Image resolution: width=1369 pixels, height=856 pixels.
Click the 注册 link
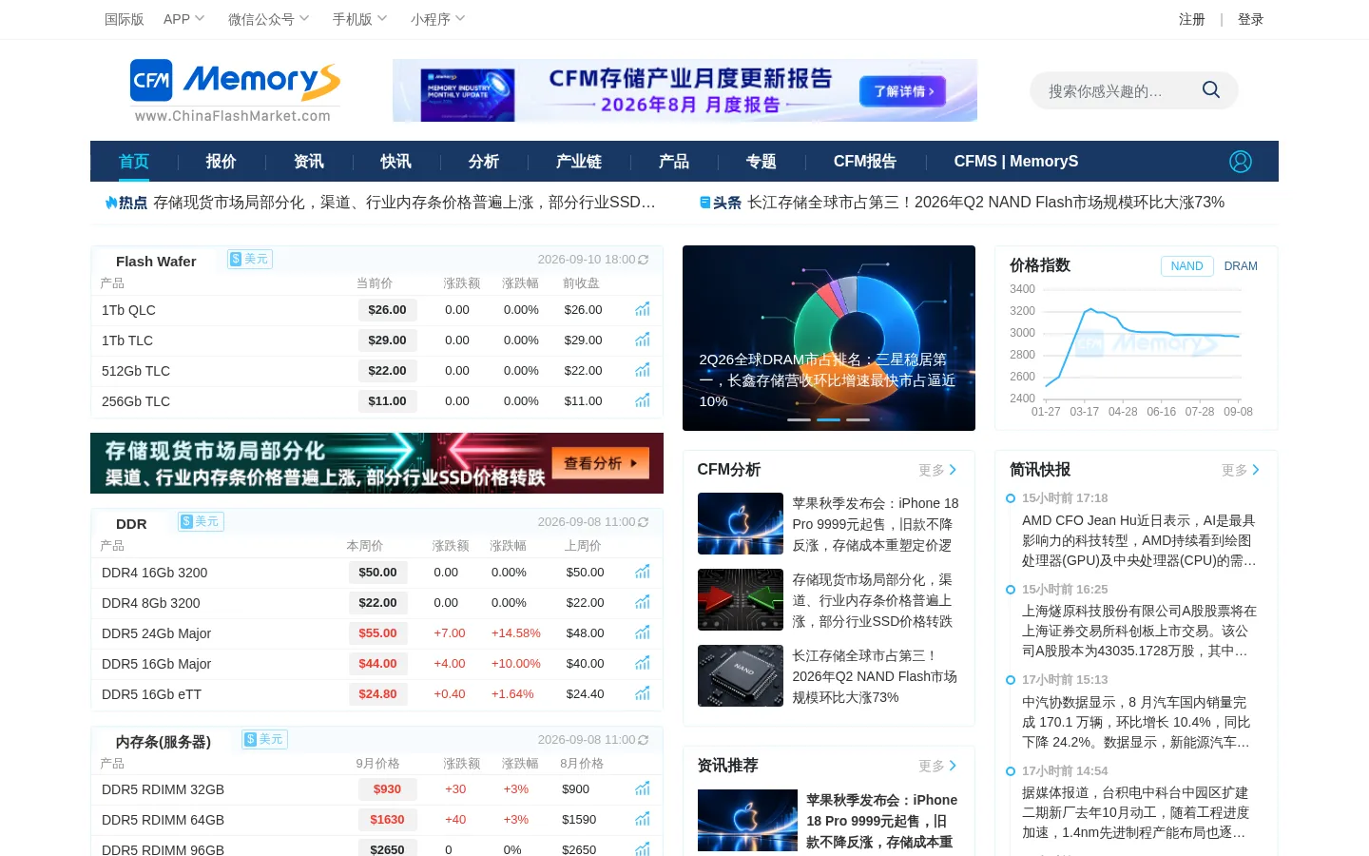[1192, 19]
